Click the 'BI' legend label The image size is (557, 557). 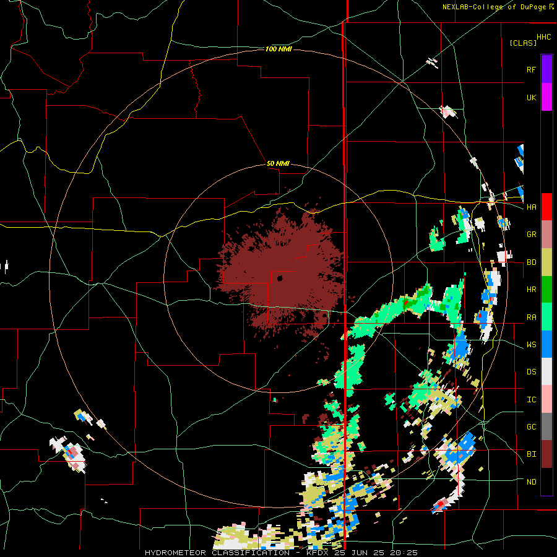531,454
